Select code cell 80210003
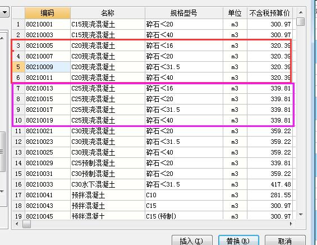 (x=48, y=35)
